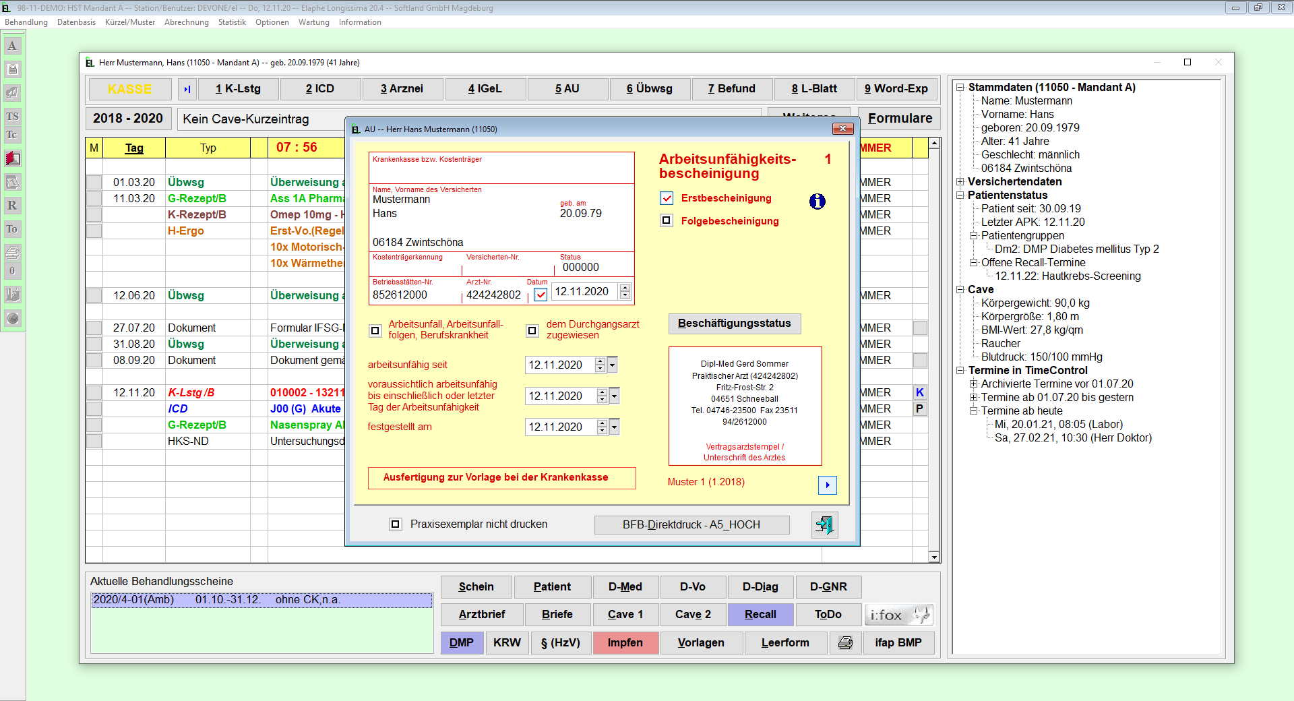Select the R icon in the left sidebar

12,206
